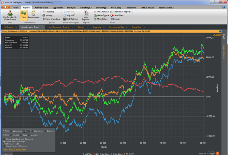228x155 pixels.
Task: Click the Un Zoom link
Action: click(x=217, y=35)
